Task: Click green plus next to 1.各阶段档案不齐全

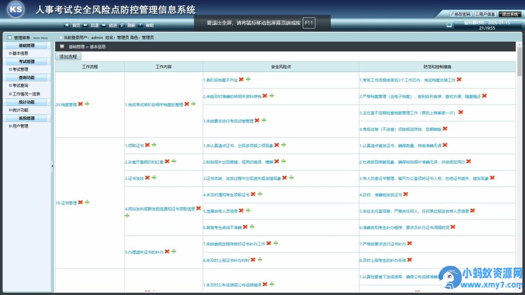Action: pos(248,79)
